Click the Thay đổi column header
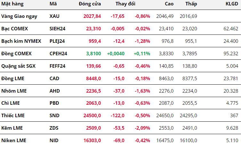Image resolution: width=241 pixels, height=145 pixels. [125, 4]
